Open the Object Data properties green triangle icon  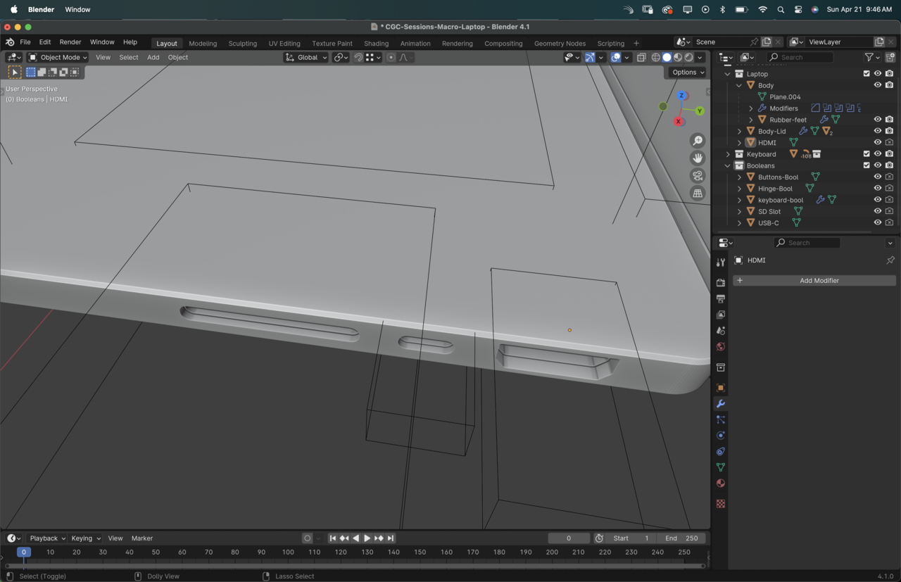pyautogui.click(x=720, y=467)
